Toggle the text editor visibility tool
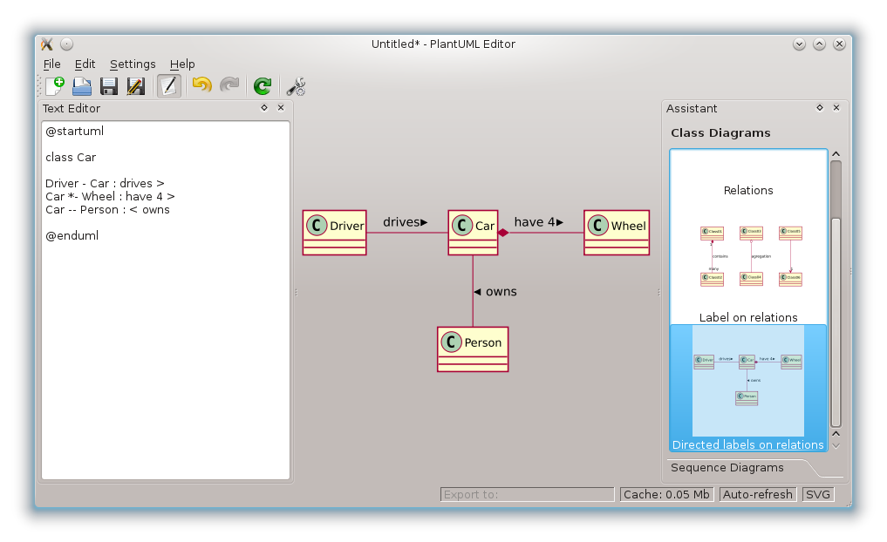Viewport: 887px width, 542px height. click(168, 85)
